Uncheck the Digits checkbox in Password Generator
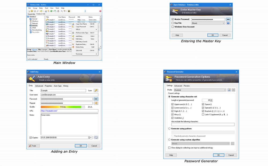Viewport: 268px width, 166px height. point(172,111)
